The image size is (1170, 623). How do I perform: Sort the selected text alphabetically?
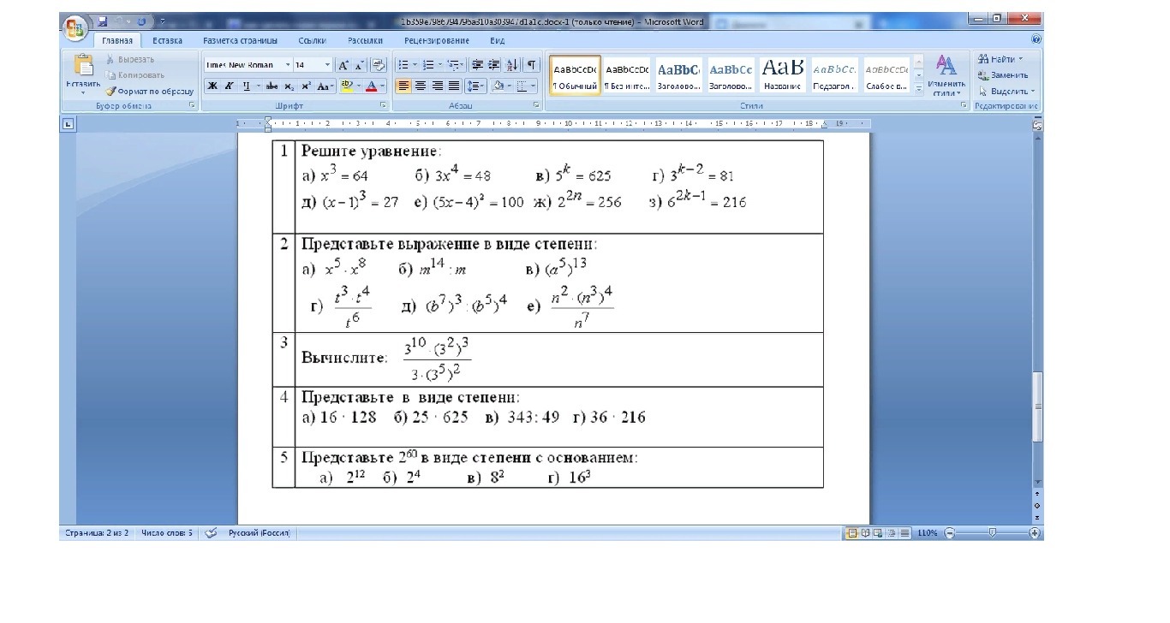pyautogui.click(x=513, y=65)
